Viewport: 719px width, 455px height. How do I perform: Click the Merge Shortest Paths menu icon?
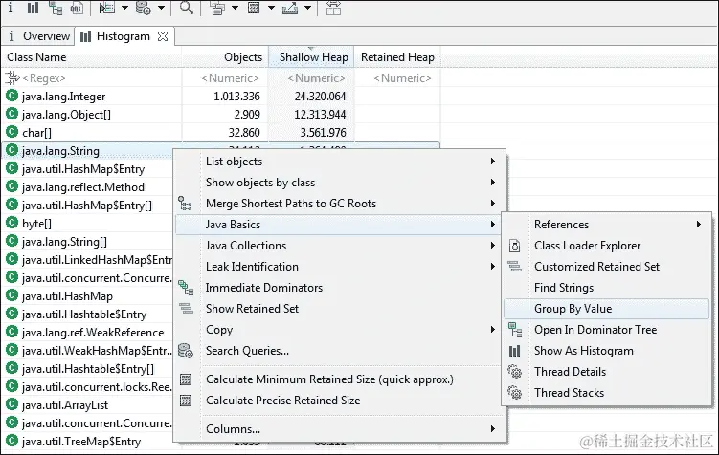pyautogui.click(x=185, y=204)
